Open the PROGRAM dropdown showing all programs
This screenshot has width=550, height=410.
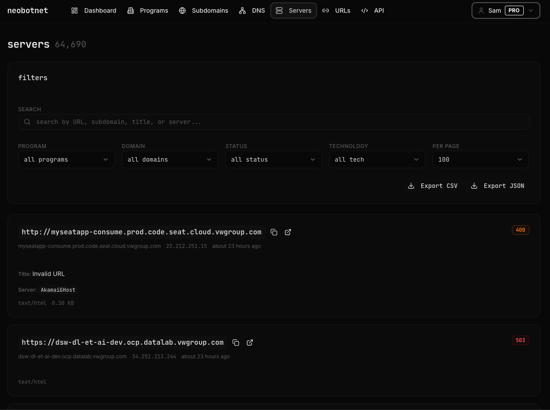point(66,159)
